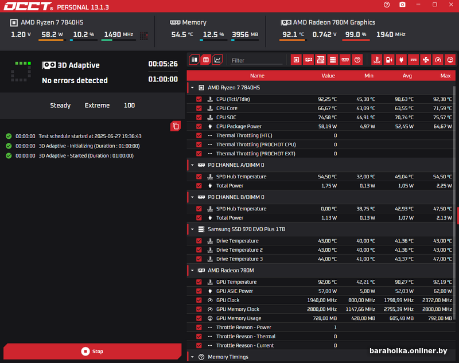
Task: Select the 'Test schedule started' log entry
Action: pyautogui.click(x=90, y=136)
